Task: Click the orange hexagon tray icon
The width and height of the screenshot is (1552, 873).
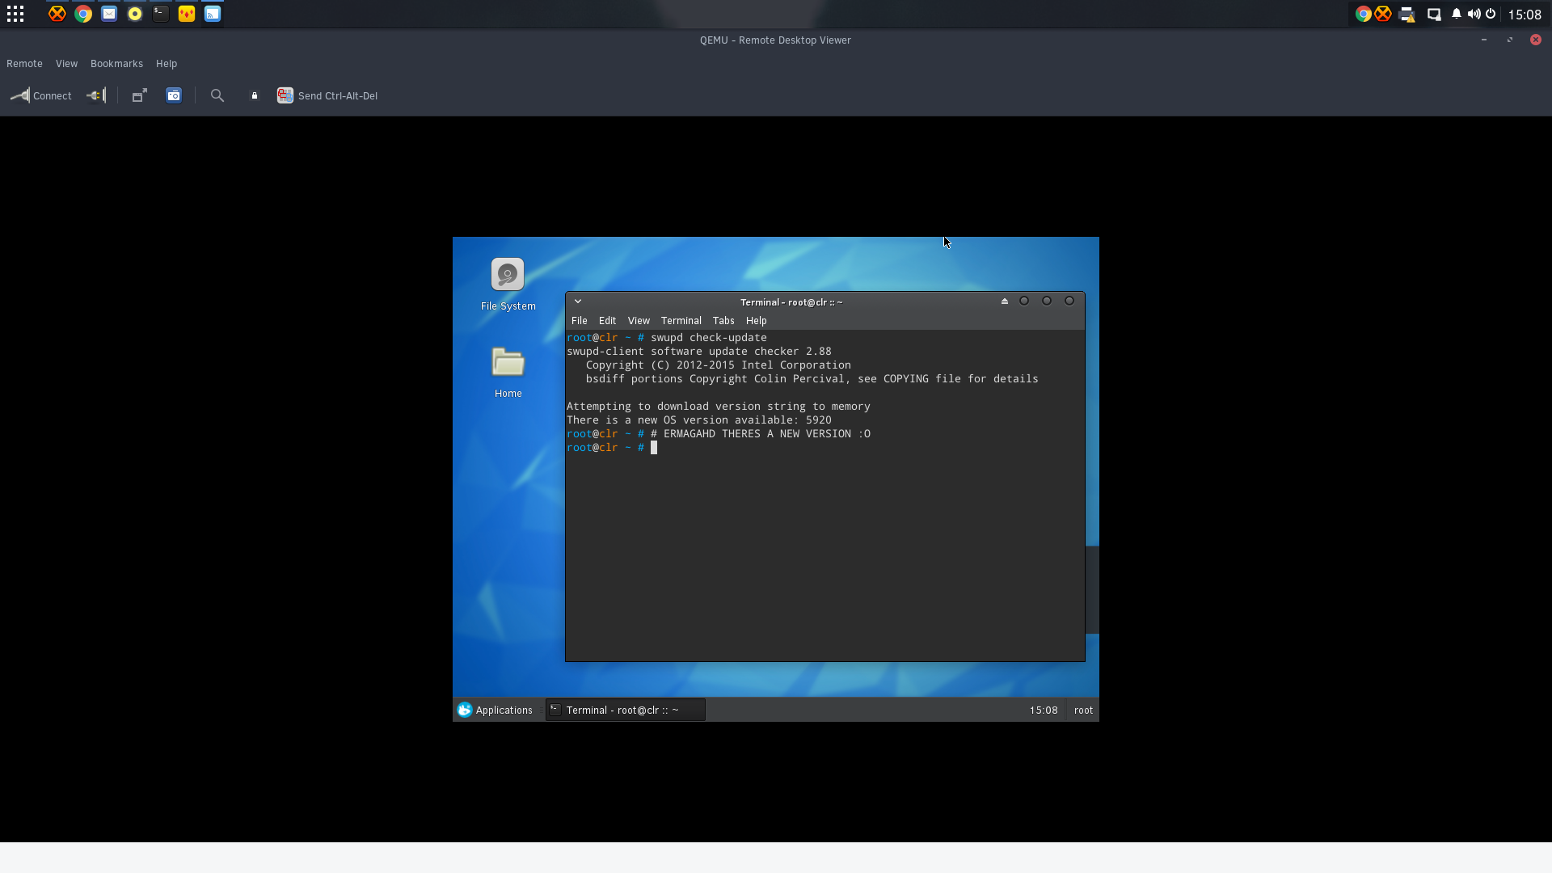Action: click(x=1383, y=14)
